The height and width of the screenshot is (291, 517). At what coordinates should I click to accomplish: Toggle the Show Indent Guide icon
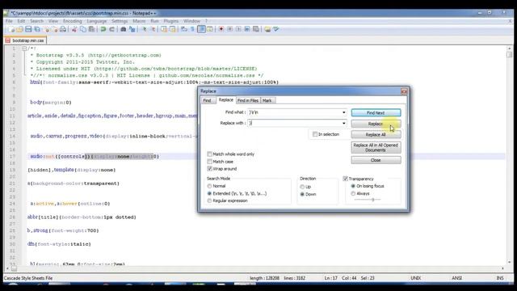pos(202,29)
